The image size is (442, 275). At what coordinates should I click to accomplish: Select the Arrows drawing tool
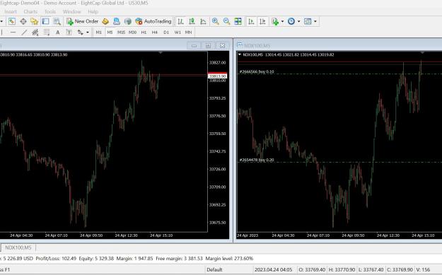coord(81,33)
